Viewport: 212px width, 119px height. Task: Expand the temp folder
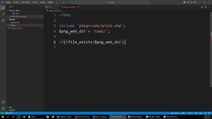click(x=10, y=25)
